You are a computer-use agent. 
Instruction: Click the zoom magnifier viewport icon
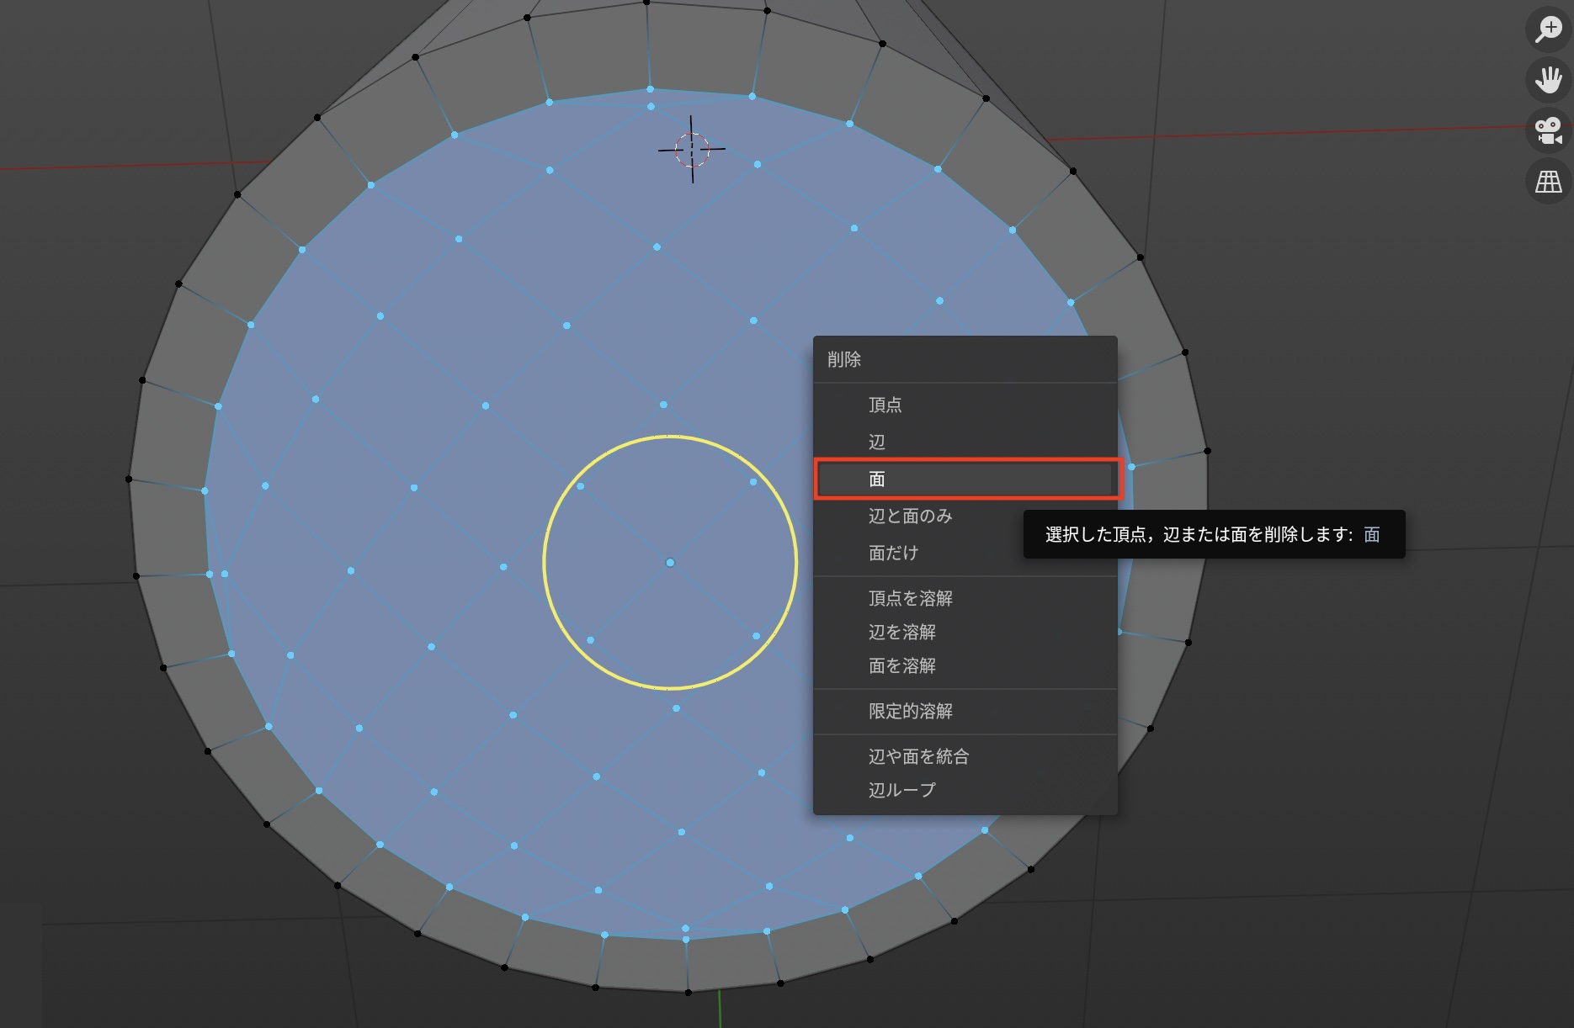1548,29
